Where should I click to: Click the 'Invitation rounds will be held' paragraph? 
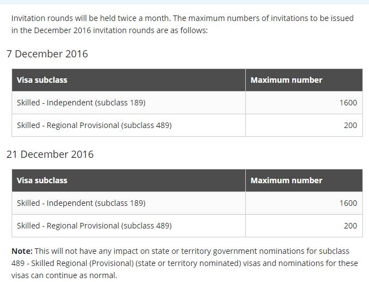tap(182, 24)
